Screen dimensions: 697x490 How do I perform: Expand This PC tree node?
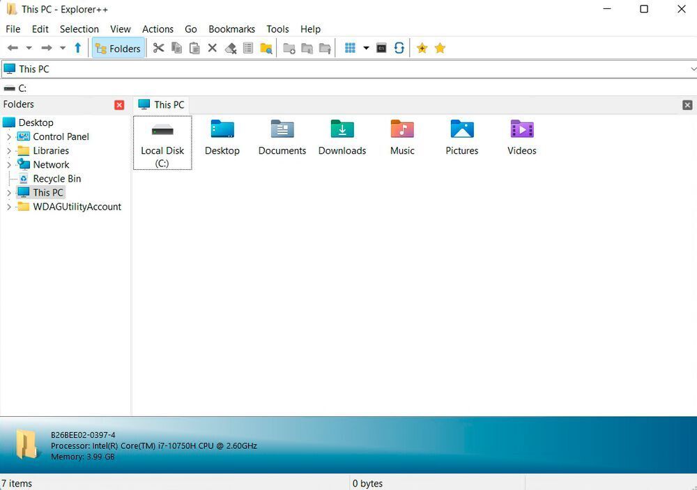[x=9, y=193]
